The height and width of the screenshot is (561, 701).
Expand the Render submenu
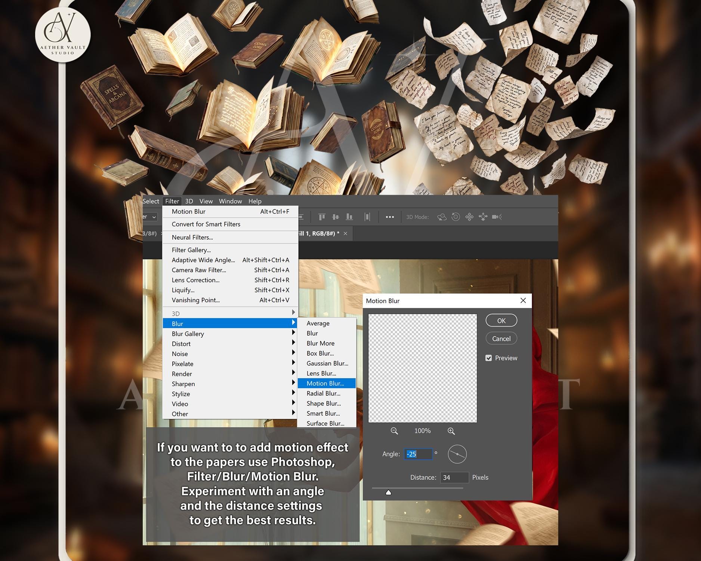coord(230,374)
